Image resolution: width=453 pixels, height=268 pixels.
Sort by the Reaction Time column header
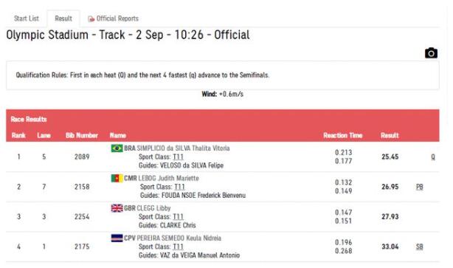343,135
